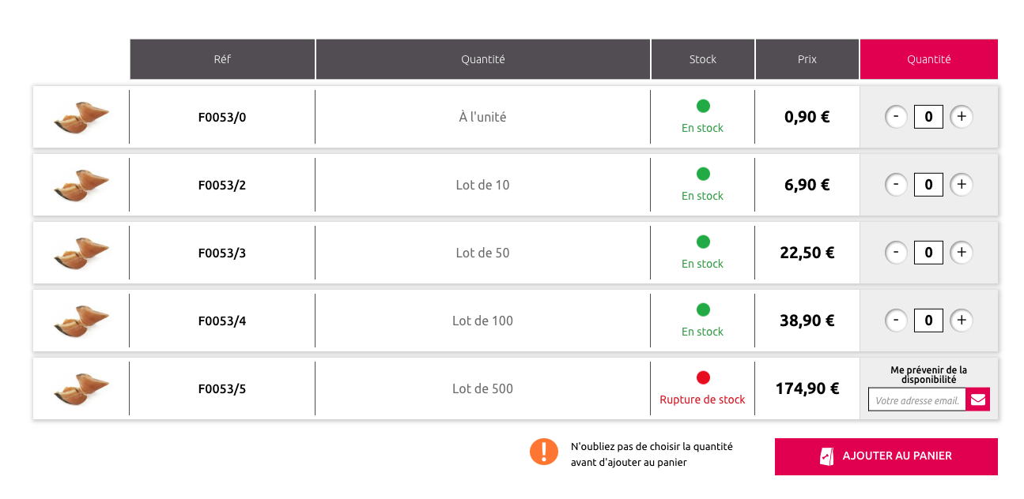Submit email availability alert envelope icon

click(x=978, y=400)
